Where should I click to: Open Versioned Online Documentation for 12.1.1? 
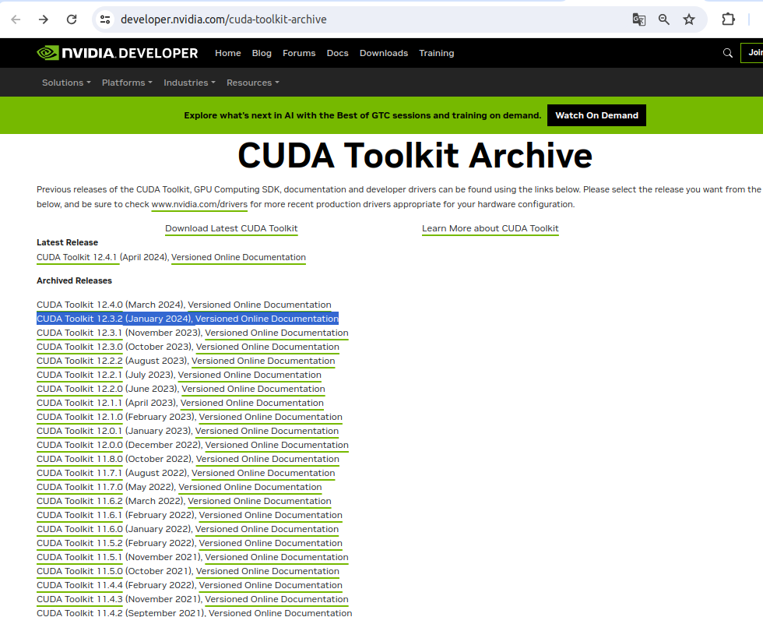(252, 404)
